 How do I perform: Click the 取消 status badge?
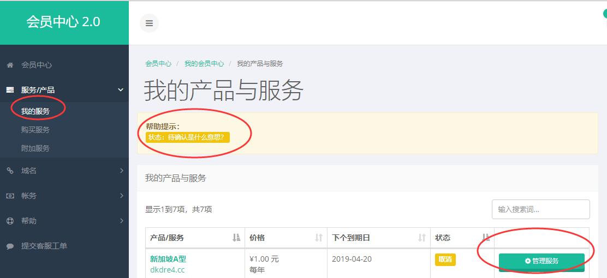445,259
